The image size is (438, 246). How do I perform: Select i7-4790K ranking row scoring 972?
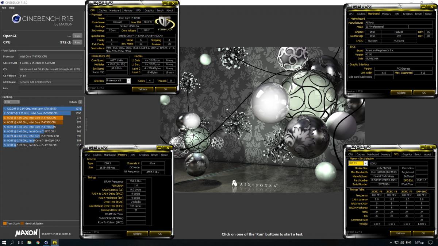point(42,118)
